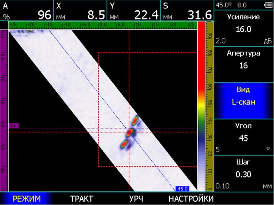Viewport: 274px width, 205px height.
Task: Select the Угол angle parameter
Action: pyautogui.click(x=244, y=138)
